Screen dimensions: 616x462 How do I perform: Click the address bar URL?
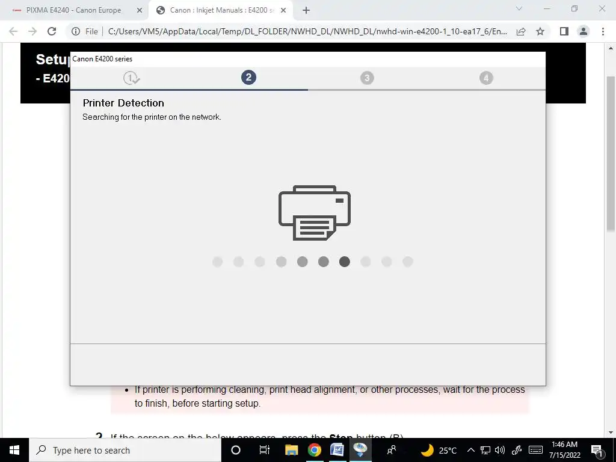307,31
